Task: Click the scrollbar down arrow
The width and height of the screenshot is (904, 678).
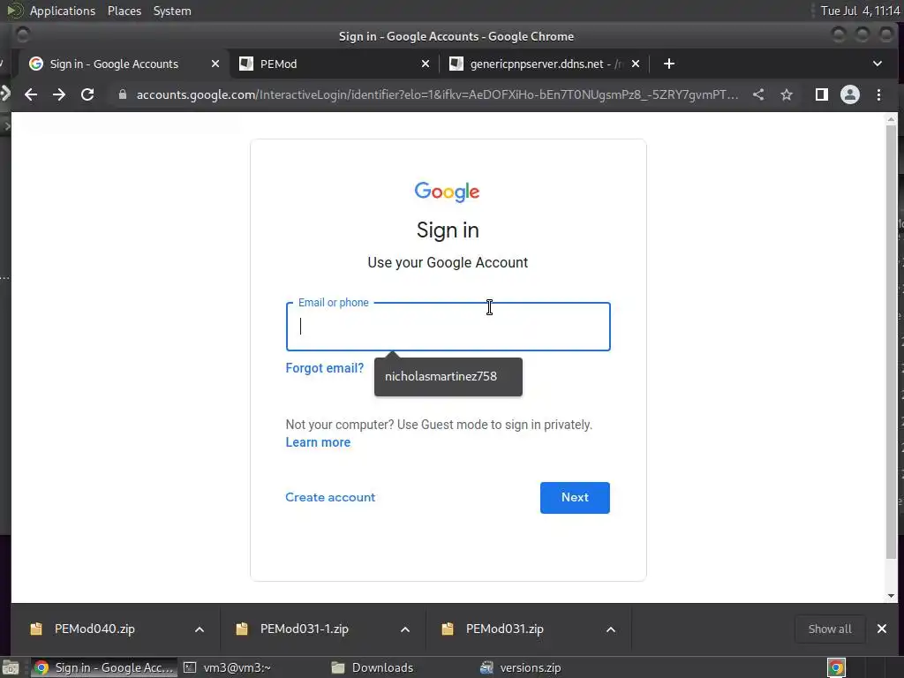Action: pos(892,596)
